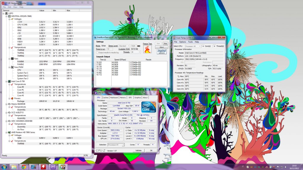Click the red lightning bolt taskbar icon
The width and height of the screenshot is (303, 170).
tap(43, 167)
